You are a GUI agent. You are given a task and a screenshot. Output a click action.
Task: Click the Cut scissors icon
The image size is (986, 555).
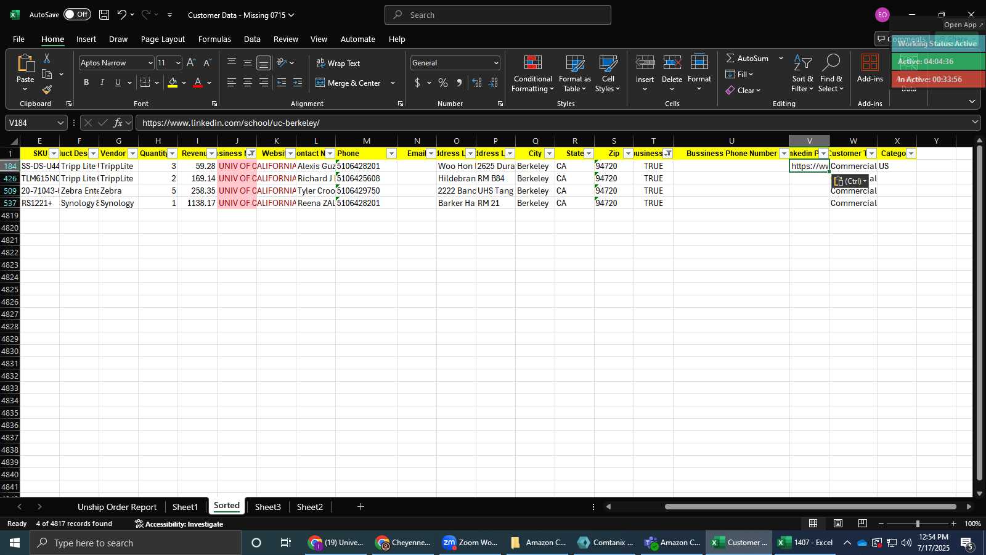(x=47, y=58)
